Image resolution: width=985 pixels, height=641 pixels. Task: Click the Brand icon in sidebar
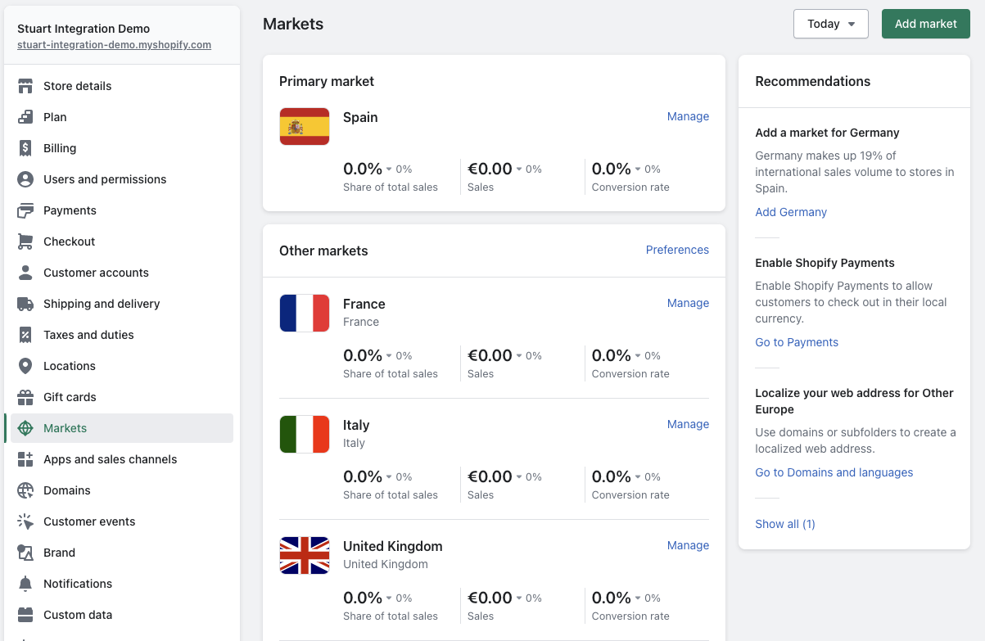pos(25,553)
